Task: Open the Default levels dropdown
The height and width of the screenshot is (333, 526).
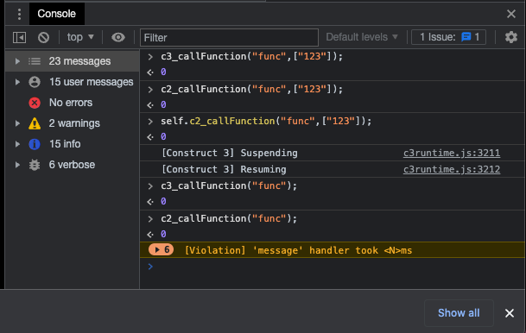Action: [362, 37]
